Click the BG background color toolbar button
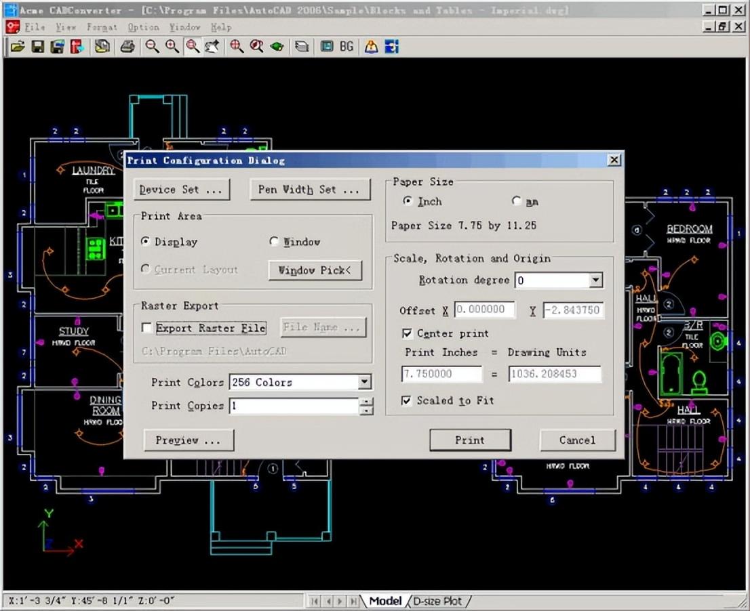The width and height of the screenshot is (750, 611). tap(347, 47)
